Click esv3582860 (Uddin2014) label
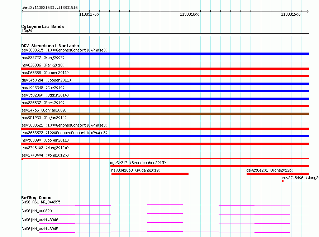This screenshot has height=237, width=319. pyautogui.click(x=45, y=95)
